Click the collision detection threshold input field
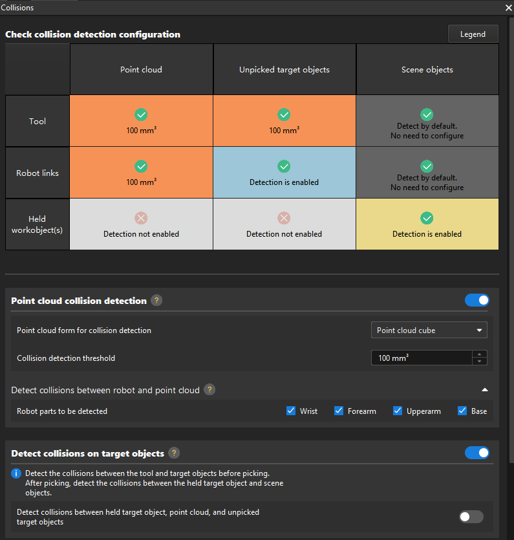This screenshot has width=514, height=540. click(422, 358)
